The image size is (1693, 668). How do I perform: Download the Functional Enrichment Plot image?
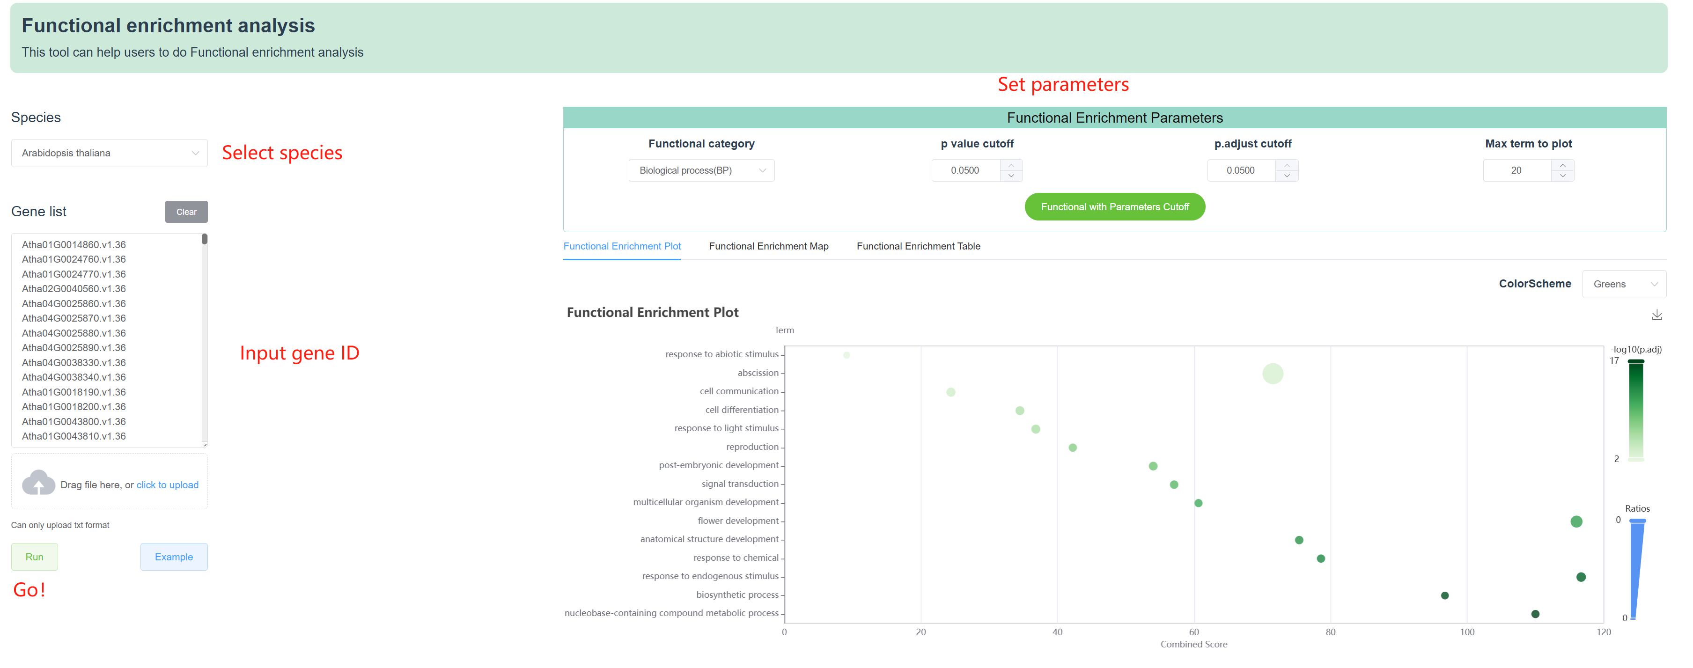tap(1656, 316)
